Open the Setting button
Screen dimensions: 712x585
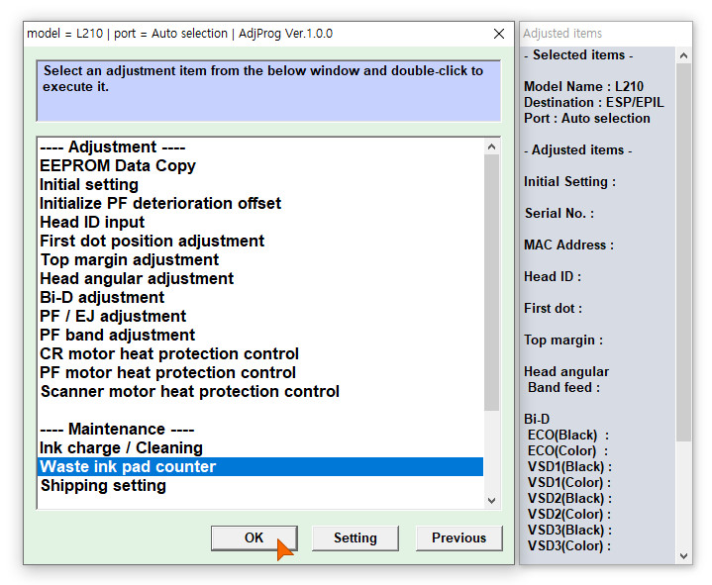356,537
